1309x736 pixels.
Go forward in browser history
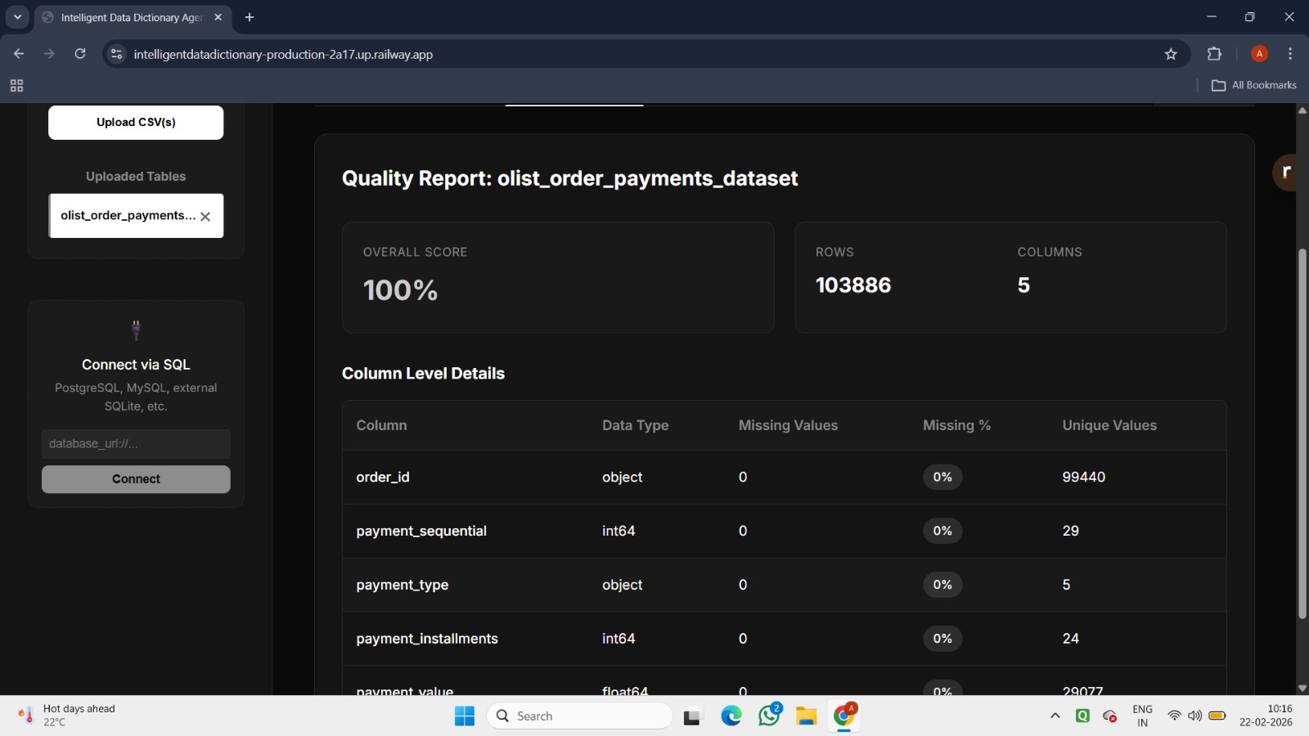[49, 54]
